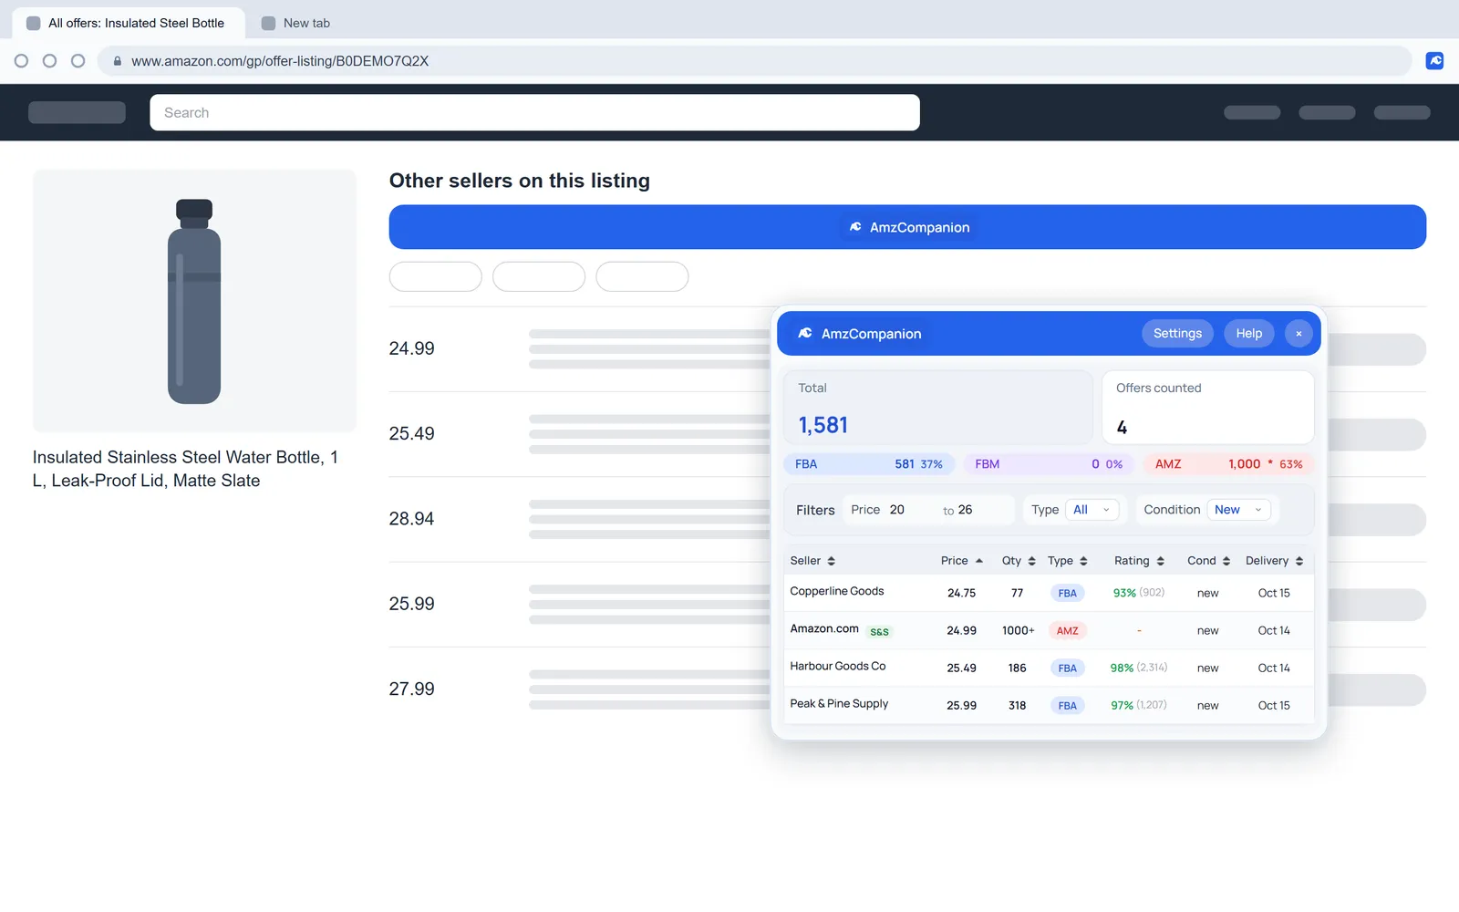This screenshot has width=1459, height=912.
Task: Click the 27.99 listing price on the page
Action: [x=412, y=689]
